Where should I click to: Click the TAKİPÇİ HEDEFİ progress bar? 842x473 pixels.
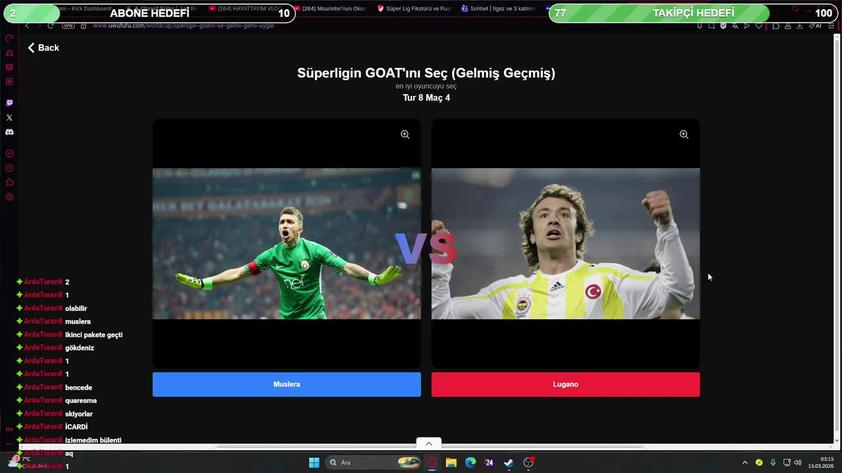pos(693,13)
